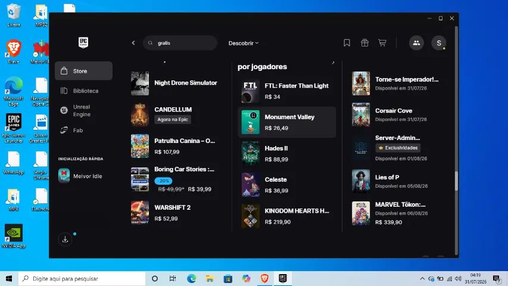The image size is (508, 286).
Task: Open the gift rewards icon
Action: pos(364,43)
